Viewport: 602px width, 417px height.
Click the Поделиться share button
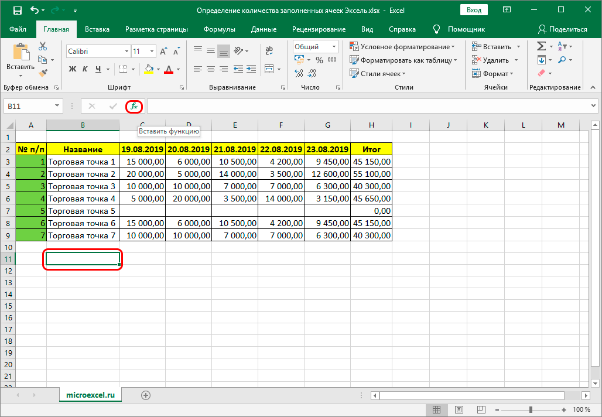click(x=562, y=29)
